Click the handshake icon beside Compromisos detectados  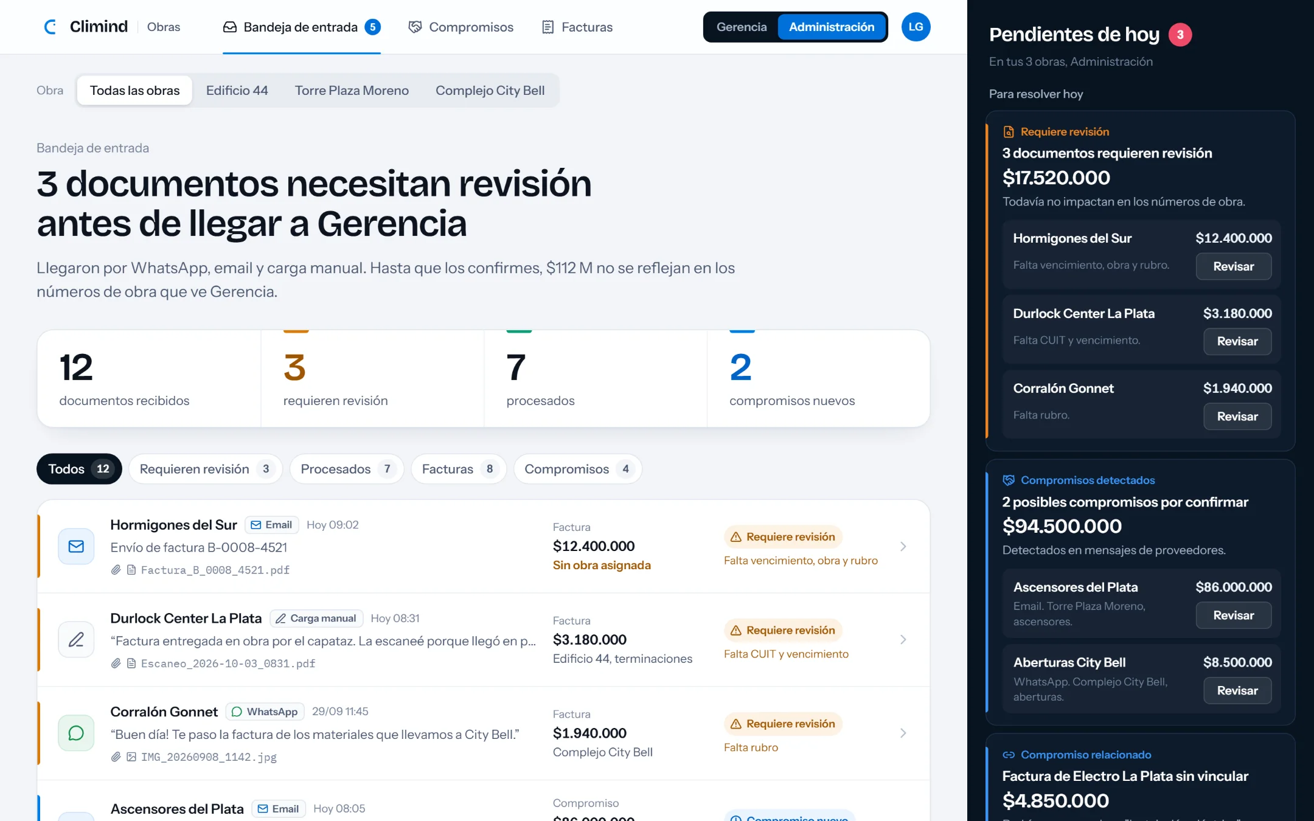pyautogui.click(x=1009, y=480)
